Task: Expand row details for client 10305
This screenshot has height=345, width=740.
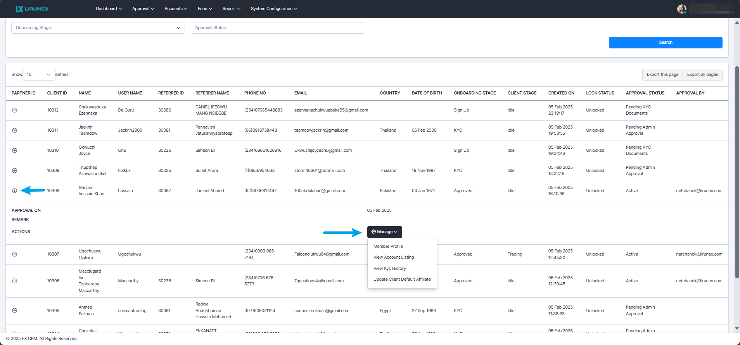Action: pos(15,311)
